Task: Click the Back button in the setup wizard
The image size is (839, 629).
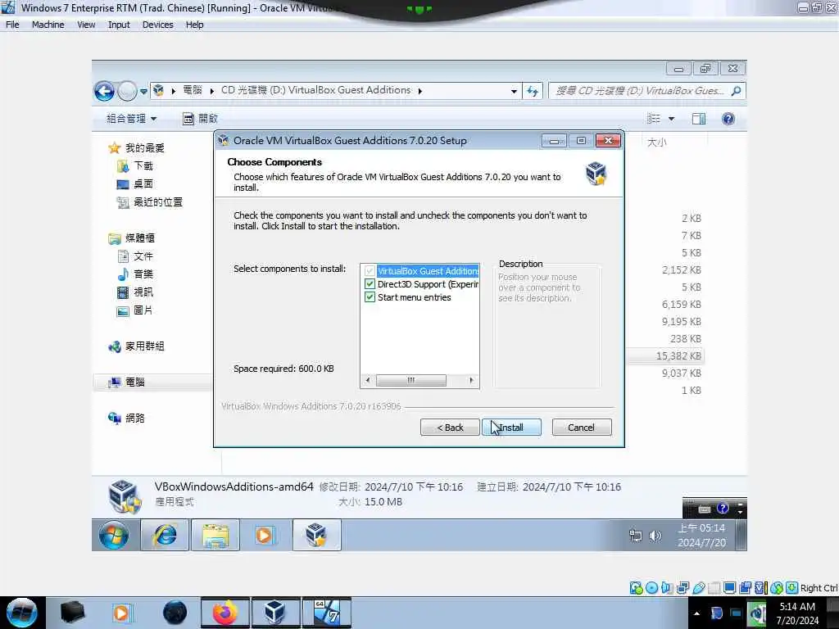Action: click(450, 428)
